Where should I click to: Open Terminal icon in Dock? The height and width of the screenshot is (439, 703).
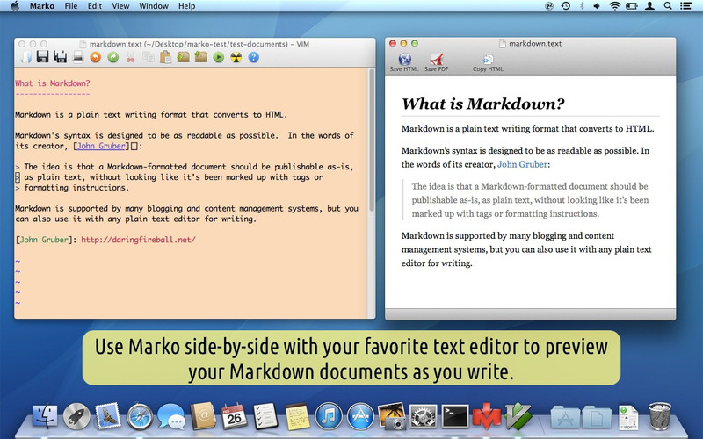click(x=455, y=416)
